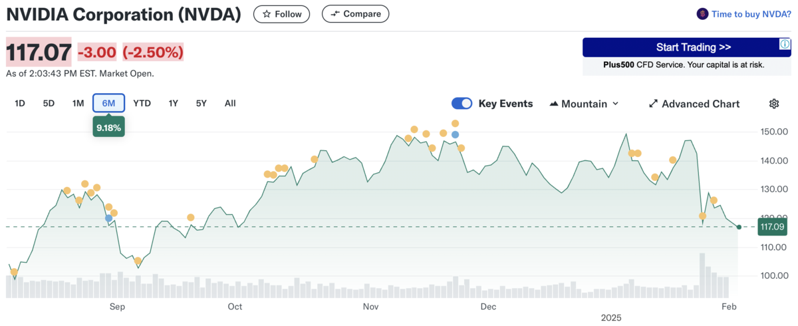This screenshot has height=326, width=798.
Task: Click the ad info icon
Action: (x=785, y=43)
